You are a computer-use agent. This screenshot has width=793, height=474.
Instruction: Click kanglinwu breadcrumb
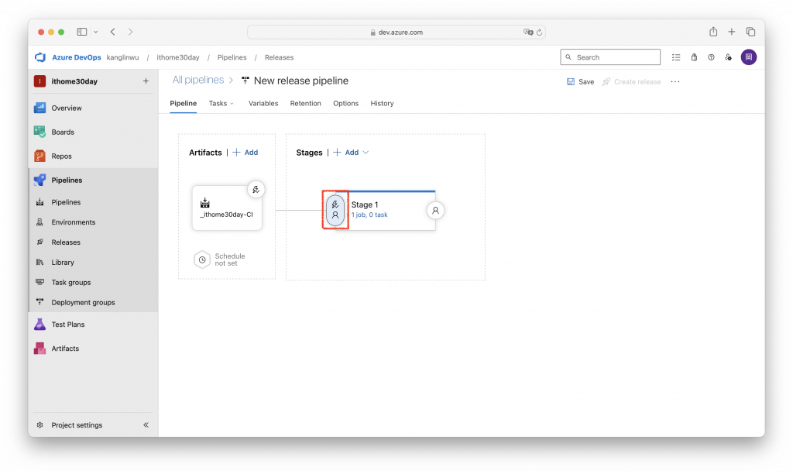point(123,57)
